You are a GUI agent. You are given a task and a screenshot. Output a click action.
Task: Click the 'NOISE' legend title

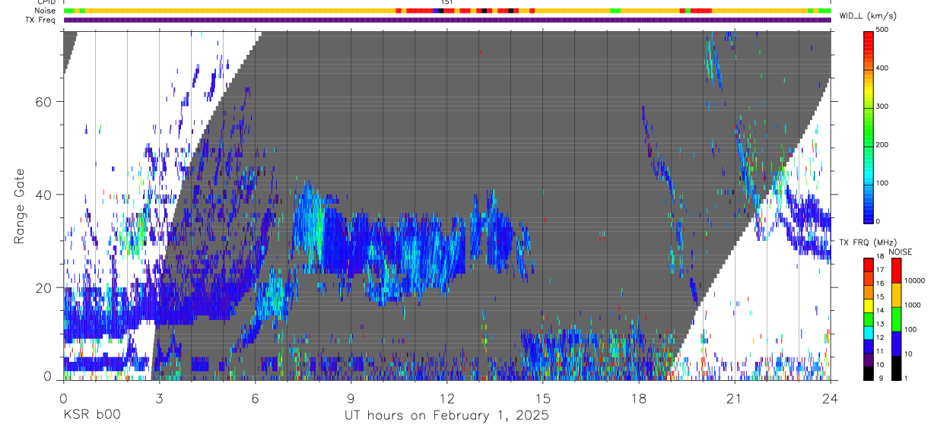coord(900,252)
